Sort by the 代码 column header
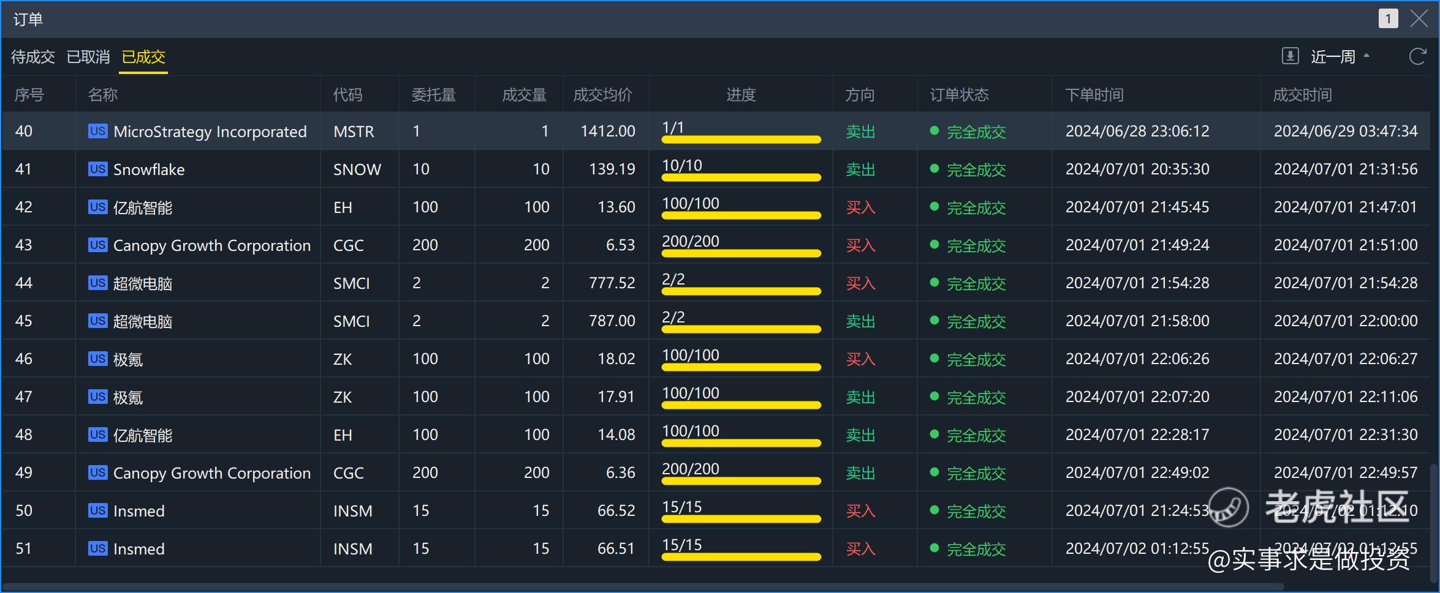This screenshot has height=593, width=1440. click(x=348, y=95)
